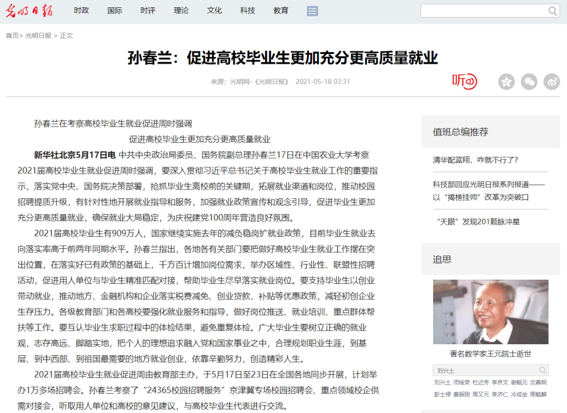The image size is (567, 413).
Task: Open 清华配蓝翔 recommended article
Action: tap(475, 160)
